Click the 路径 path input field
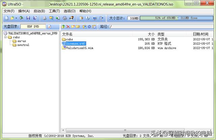The height and width of the screenshot is (140, 216). 161,27
